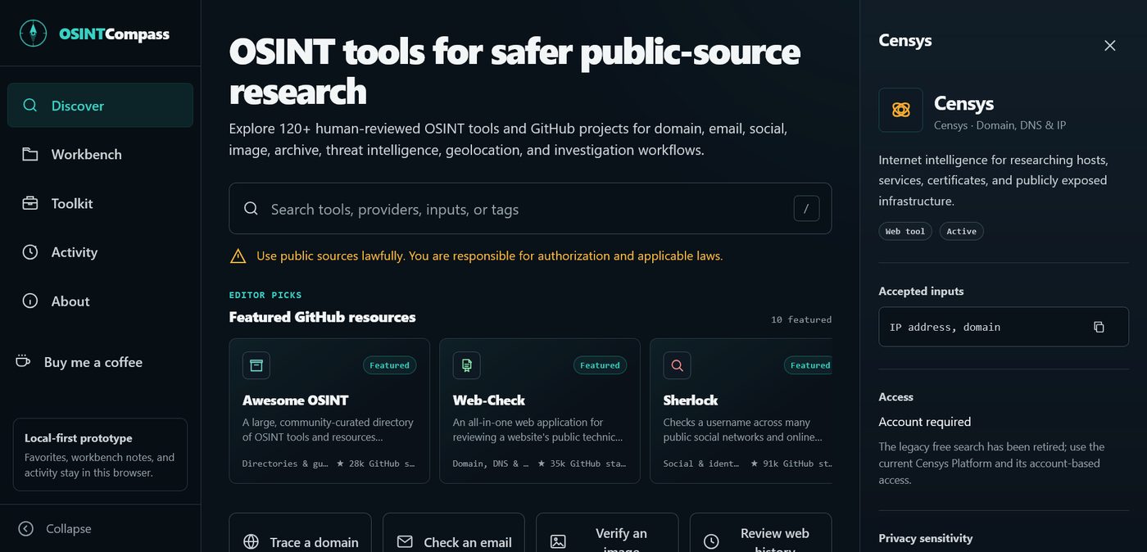Click the Sherlock search icon
This screenshot has width=1147, height=552.
tap(678, 365)
